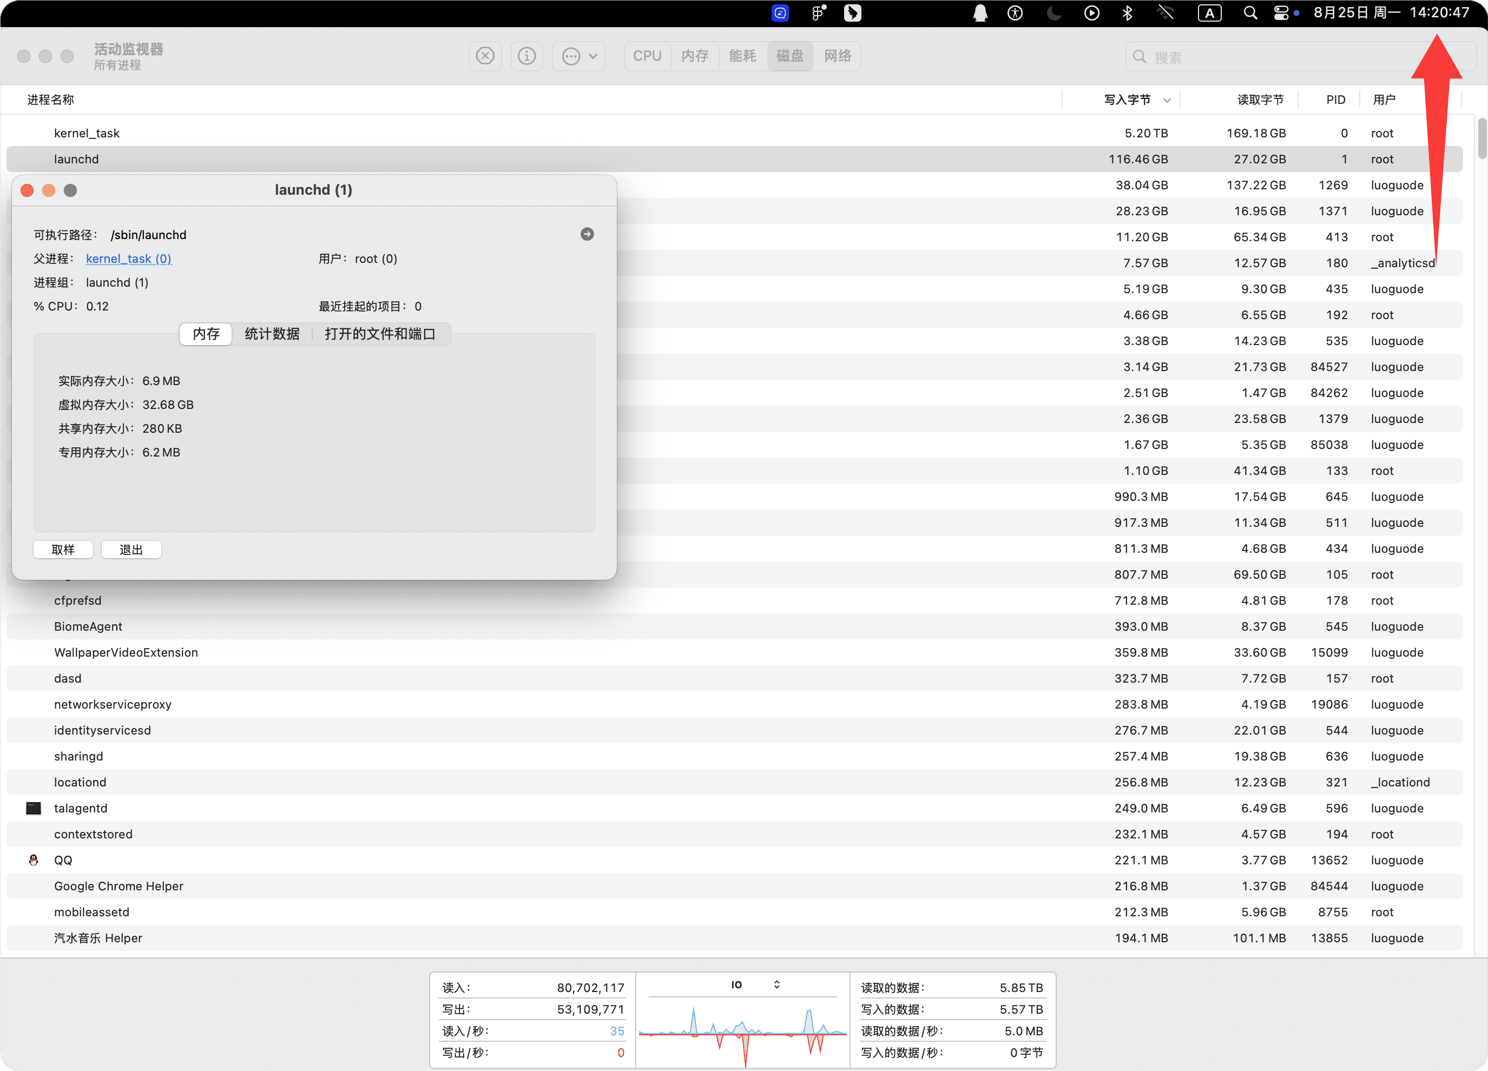This screenshot has width=1488, height=1071.
Task: Click the 取样 button
Action: 63,550
